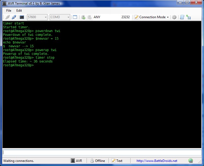204x166 pixels.
Task: Click the blue disconnect plug icon
Action: tap(14, 17)
